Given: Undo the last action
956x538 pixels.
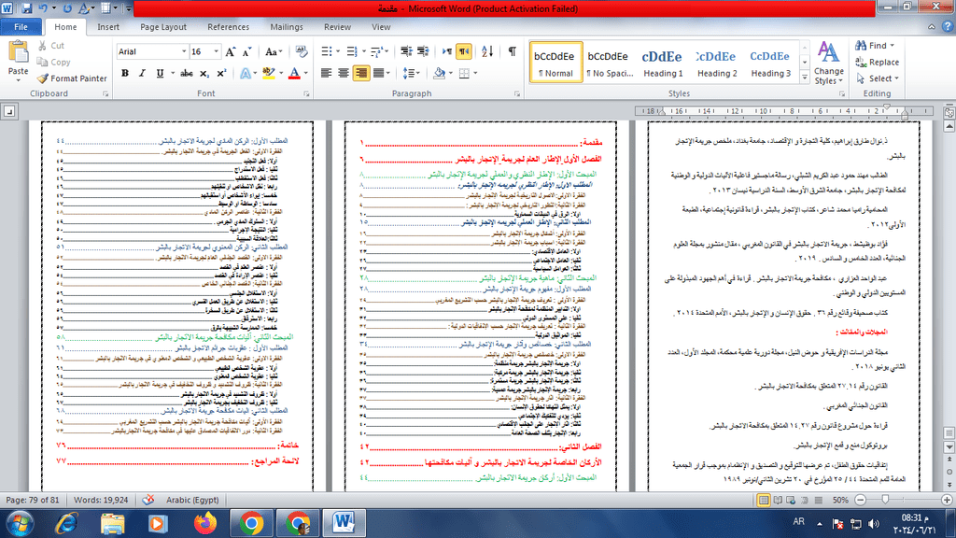Looking at the screenshot, I should tap(43, 8).
